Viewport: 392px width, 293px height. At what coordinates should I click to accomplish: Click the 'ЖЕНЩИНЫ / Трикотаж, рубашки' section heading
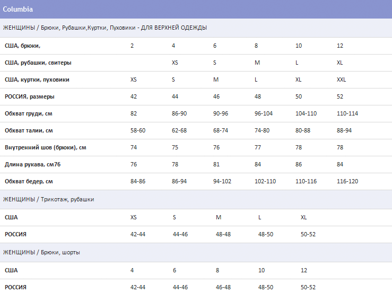pos(48,199)
